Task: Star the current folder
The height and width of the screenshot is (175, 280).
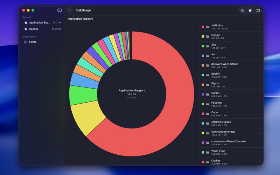Action: 250,10
